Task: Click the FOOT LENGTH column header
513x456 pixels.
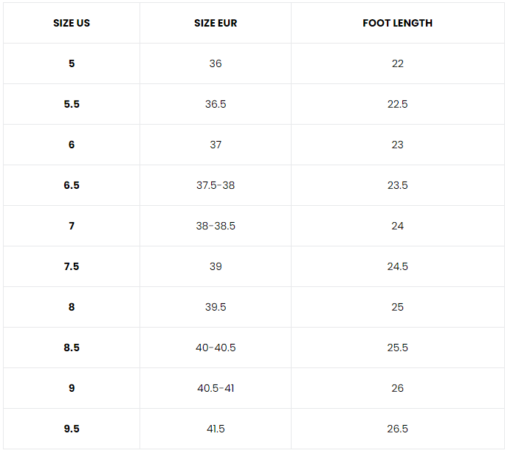Action: point(397,23)
